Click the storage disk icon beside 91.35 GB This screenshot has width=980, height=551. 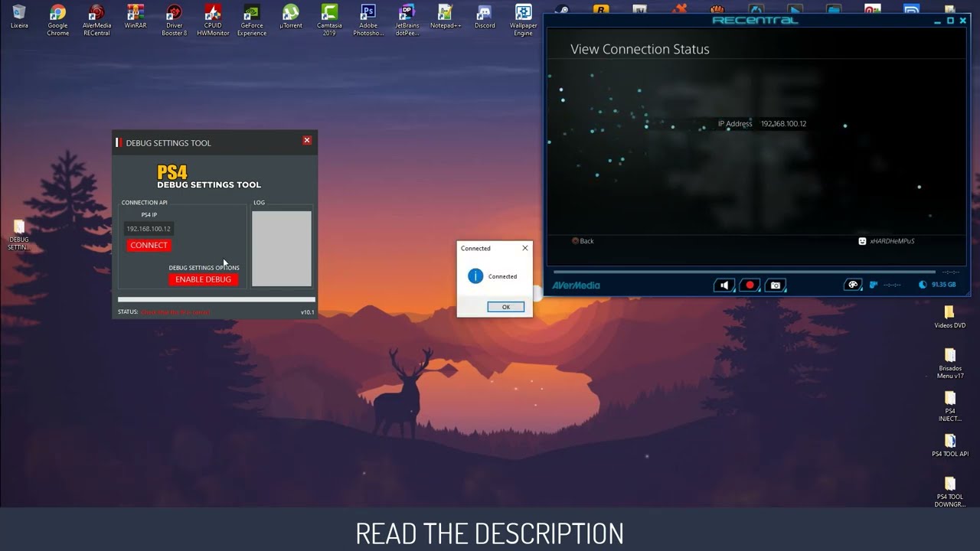(922, 285)
